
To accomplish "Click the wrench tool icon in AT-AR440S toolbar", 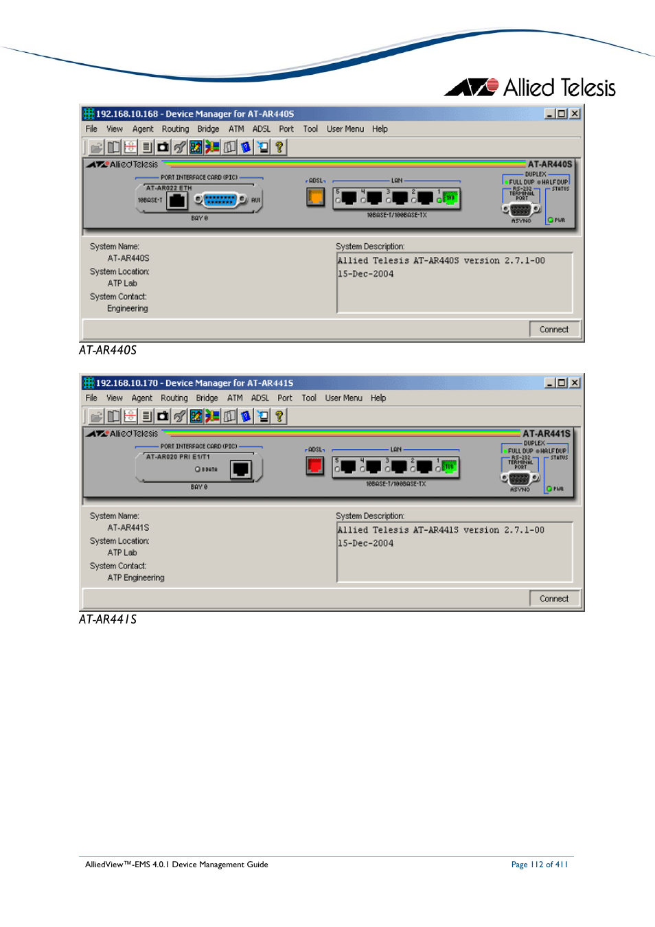I will (x=179, y=147).
